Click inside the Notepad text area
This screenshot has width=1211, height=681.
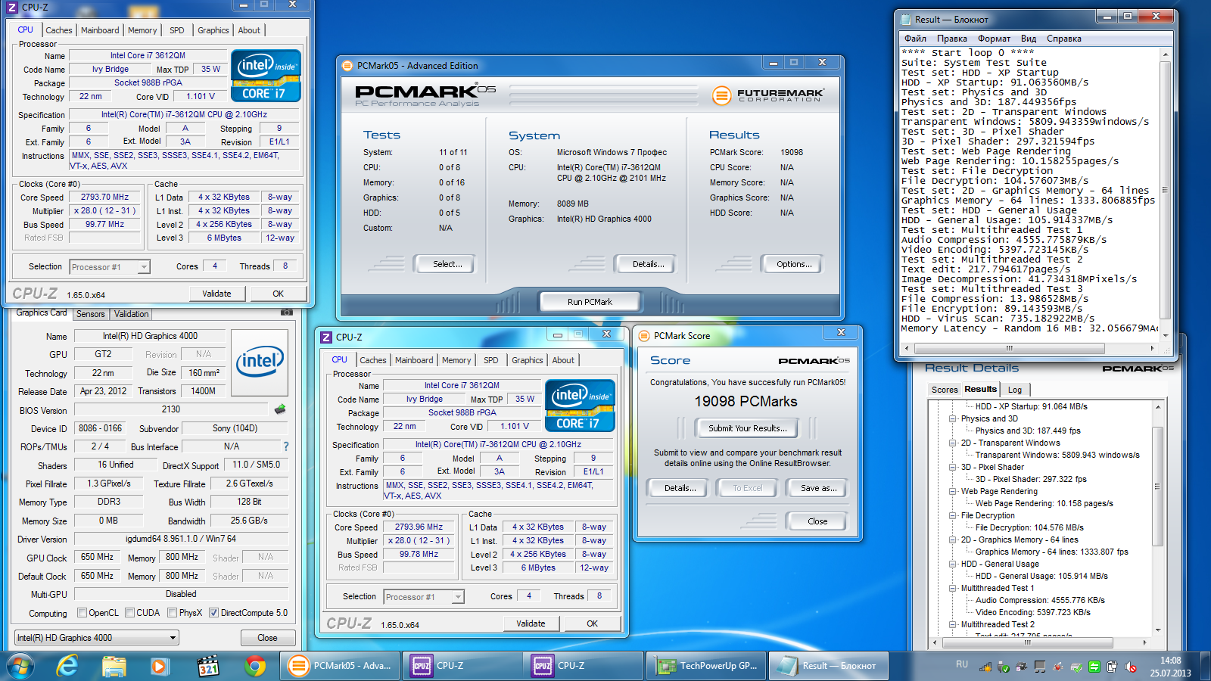pyautogui.click(x=1029, y=195)
